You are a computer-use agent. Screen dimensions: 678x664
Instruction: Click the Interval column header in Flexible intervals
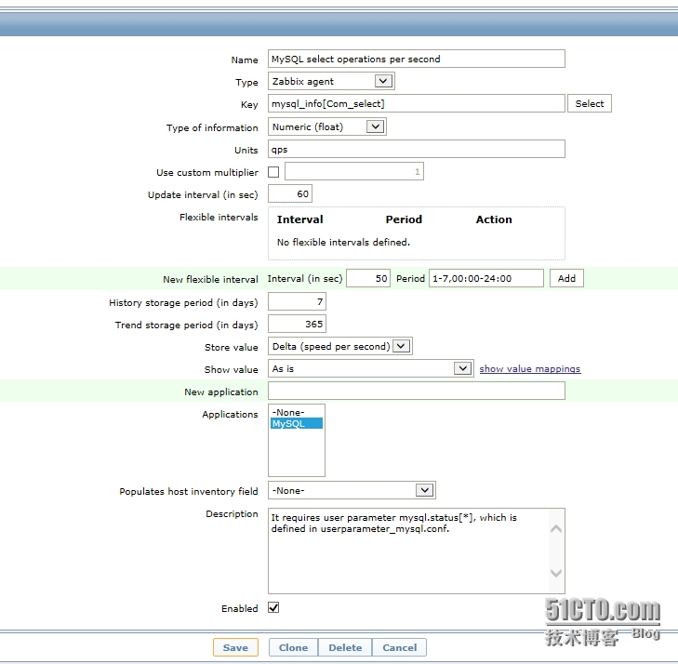click(300, 219)
